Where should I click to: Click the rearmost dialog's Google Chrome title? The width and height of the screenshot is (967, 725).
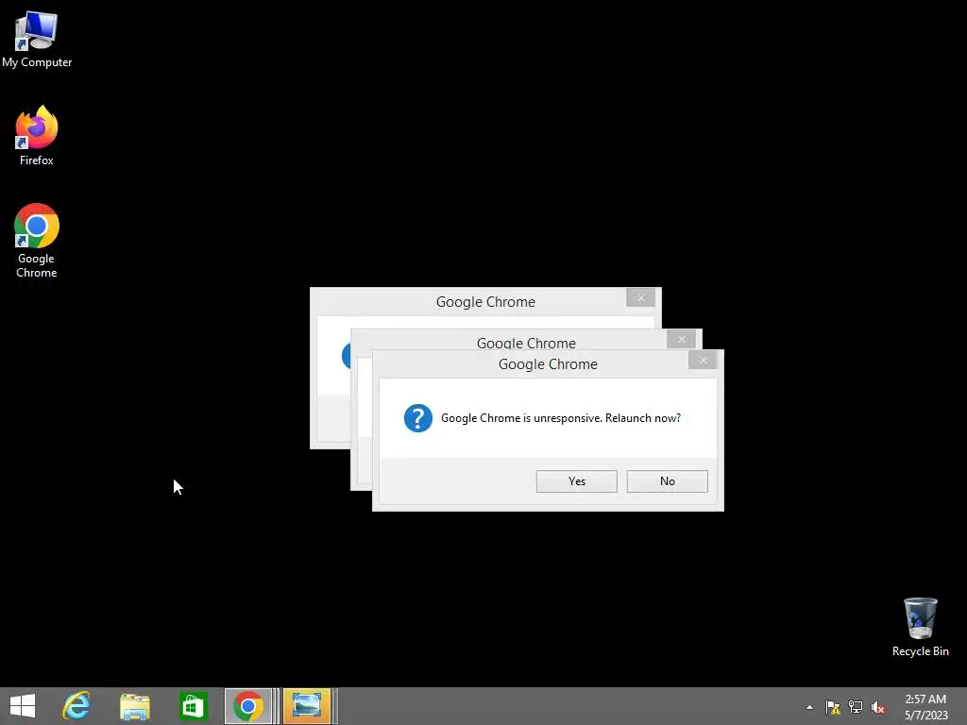(x=485, y=302)
